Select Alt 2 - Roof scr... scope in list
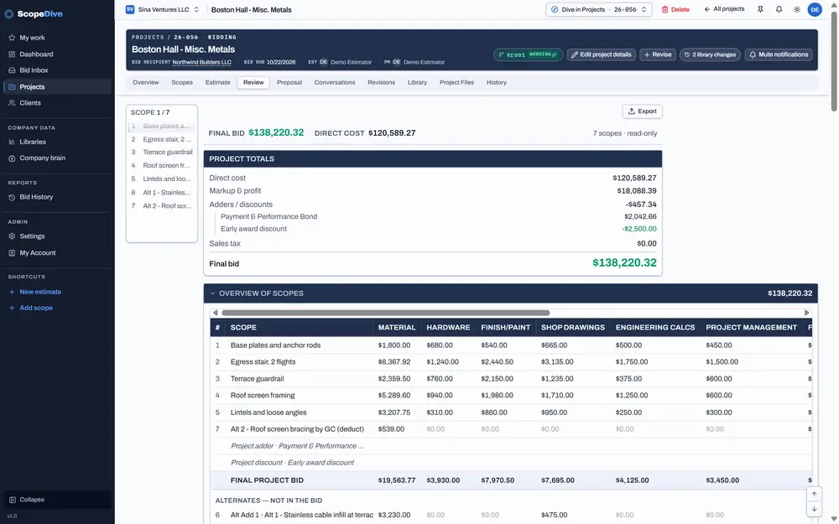 click(x=162, y=205)
